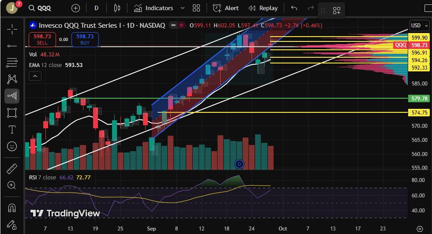The image size is (432, 234).
Task: Toggle stay in drawing mode lock
Action: 12,225
